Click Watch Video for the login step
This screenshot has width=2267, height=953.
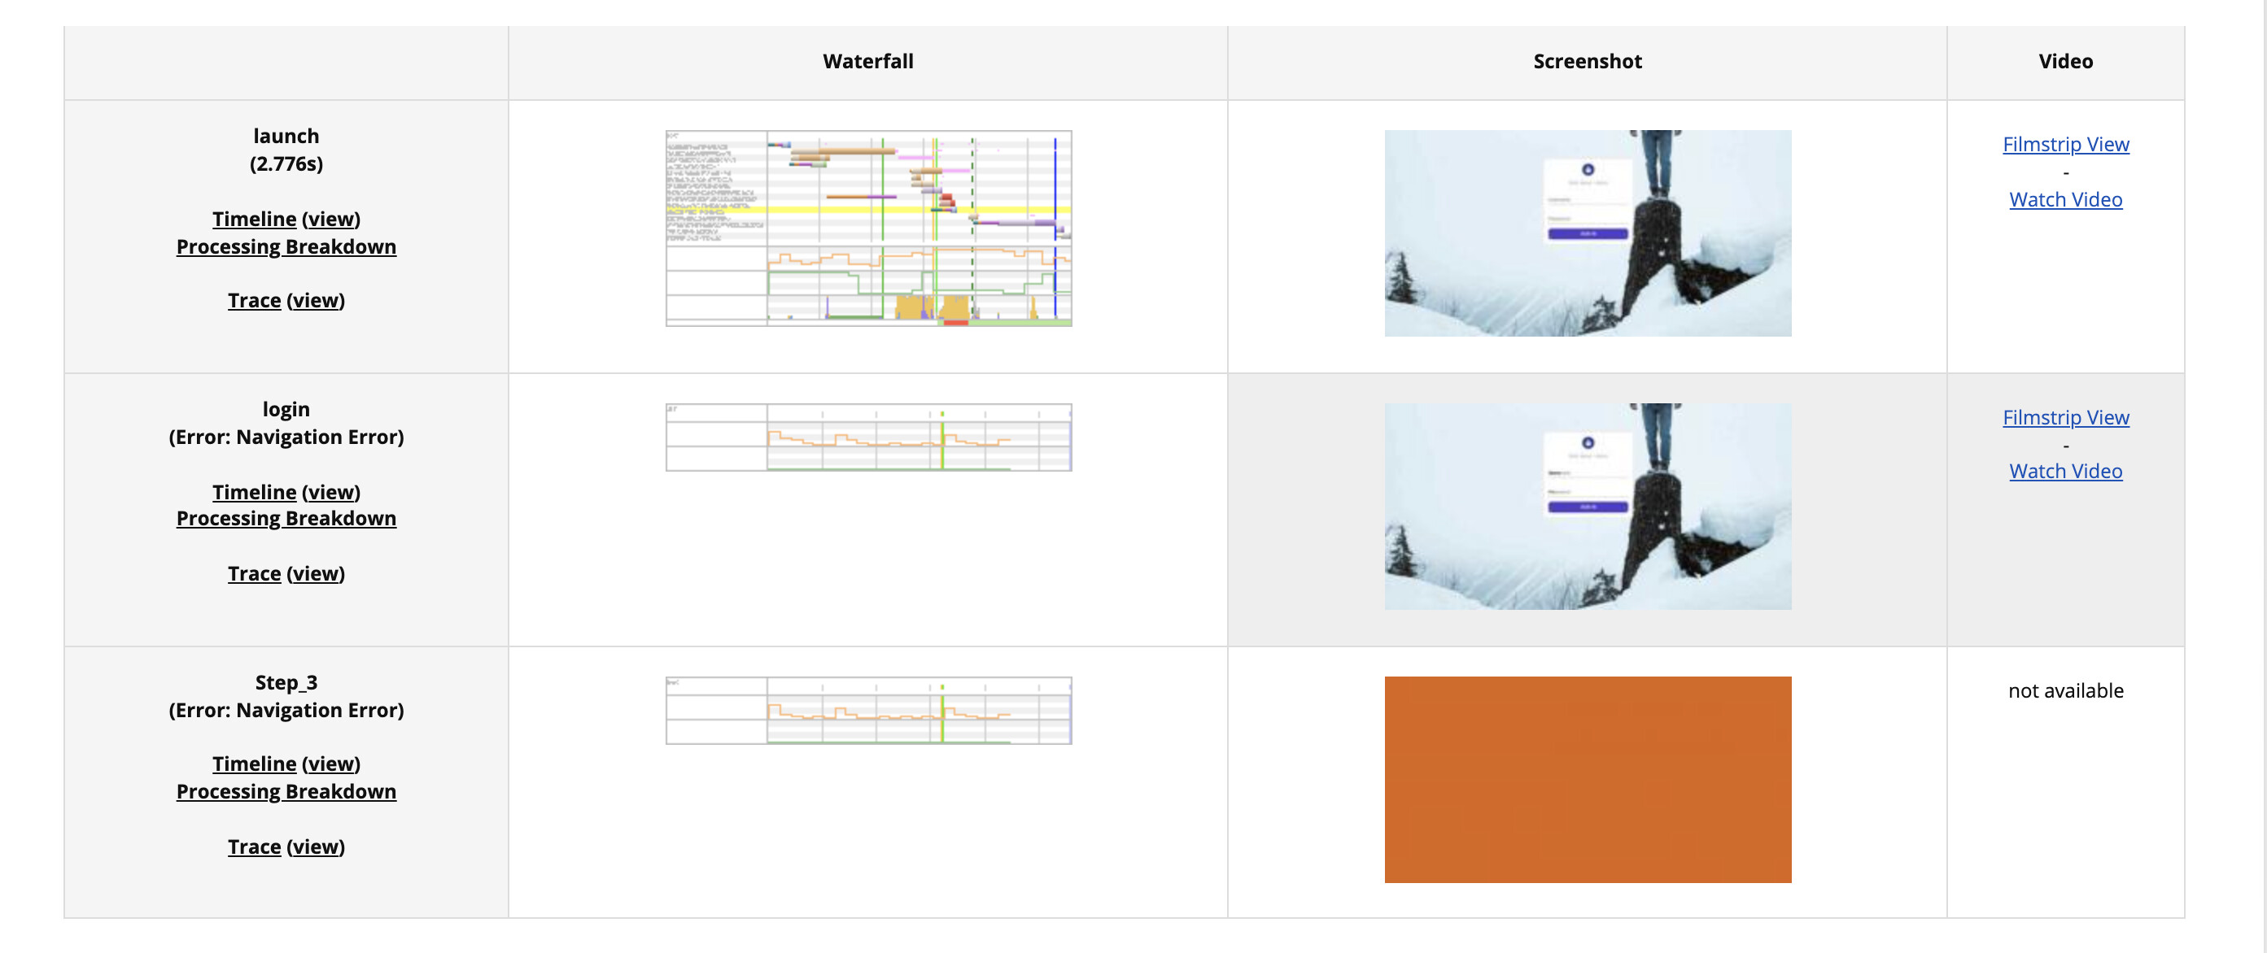(x=2064, y=472)
